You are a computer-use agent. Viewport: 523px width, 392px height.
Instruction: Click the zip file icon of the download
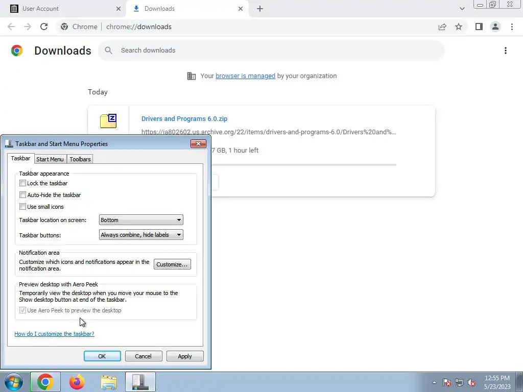pyautogui.click(x=108, y=120)
